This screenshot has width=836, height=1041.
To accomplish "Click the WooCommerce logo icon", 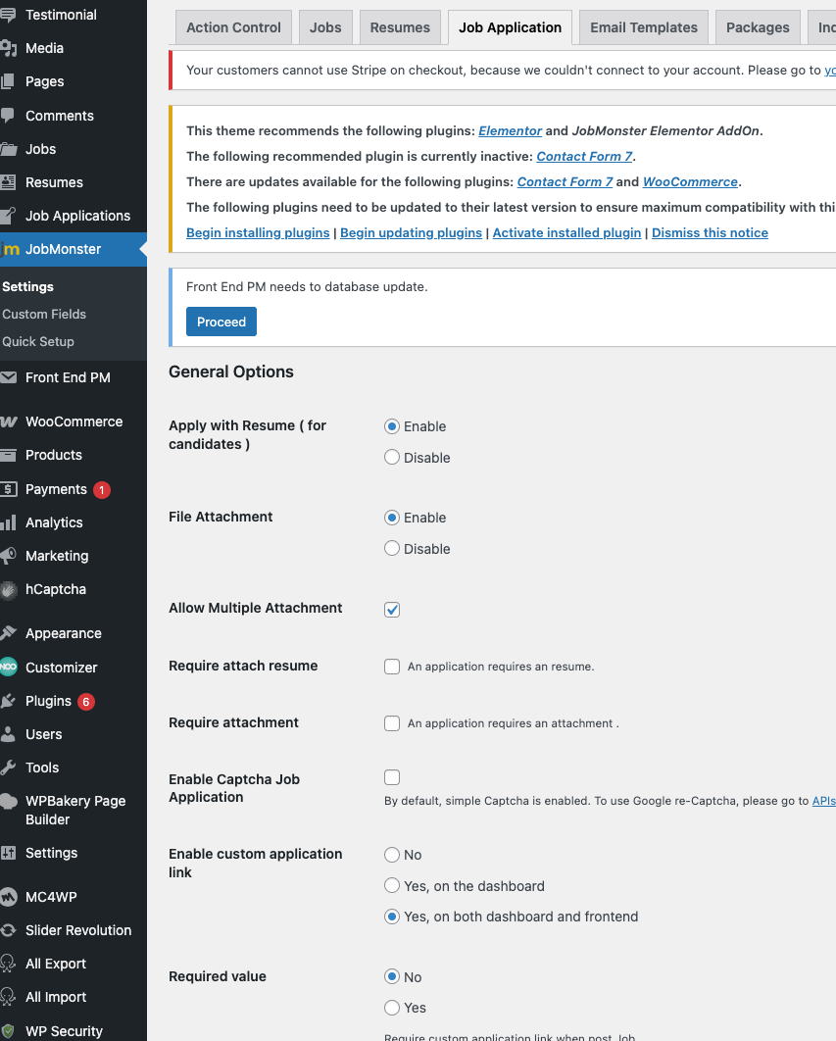I will (8, 421).
